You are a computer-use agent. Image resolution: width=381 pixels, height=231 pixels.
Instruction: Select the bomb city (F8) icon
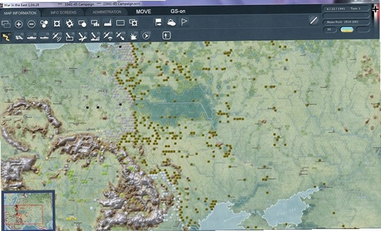[x=95, y=36]
